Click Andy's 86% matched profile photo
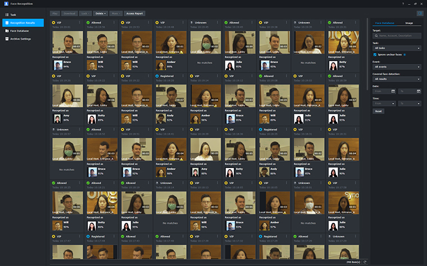Screen dimensions: 427x266 click(x=265, y=172)
